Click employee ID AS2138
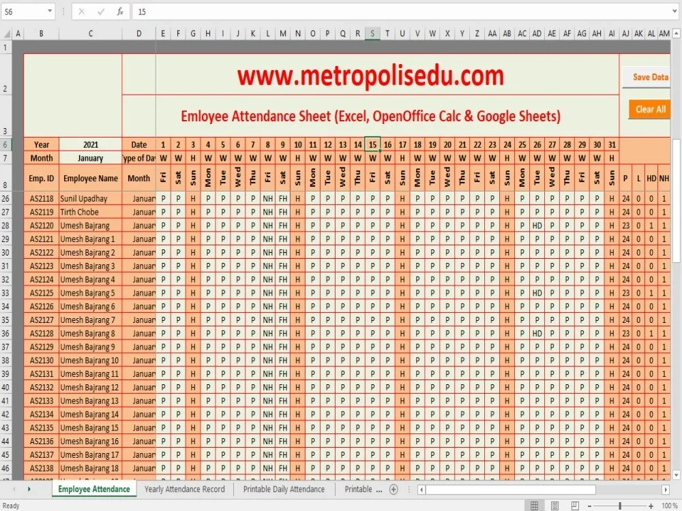Screen dimensions: 682x511 pos(42,469)
